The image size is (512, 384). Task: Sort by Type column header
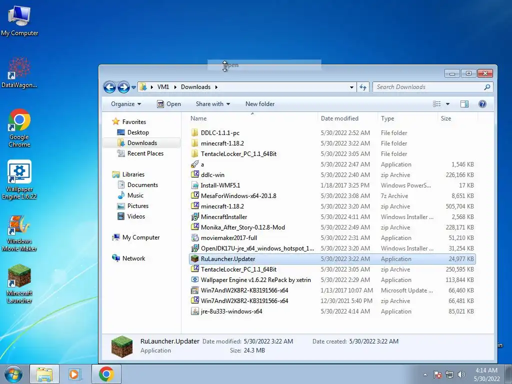pos(407,118)
